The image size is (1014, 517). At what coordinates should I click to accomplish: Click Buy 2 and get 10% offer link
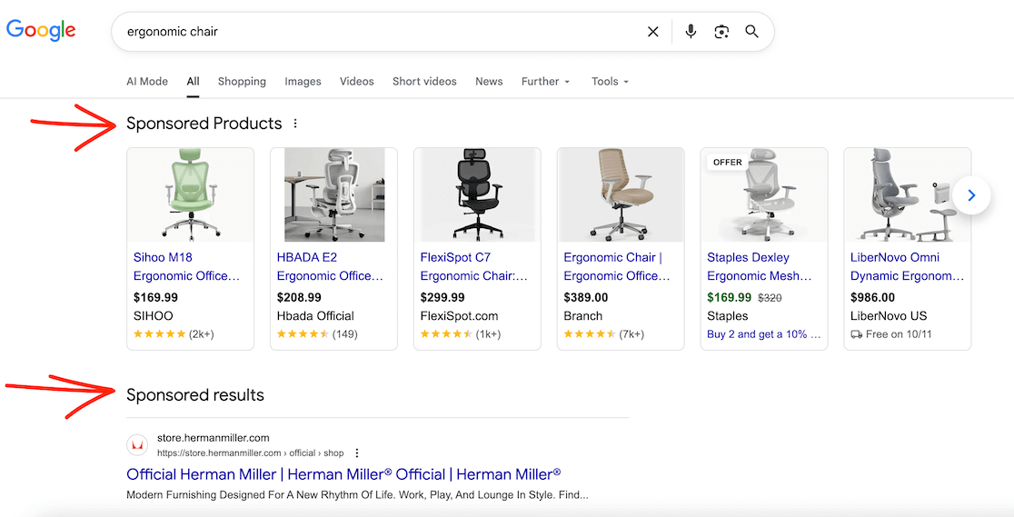click(x=764, y=334)
